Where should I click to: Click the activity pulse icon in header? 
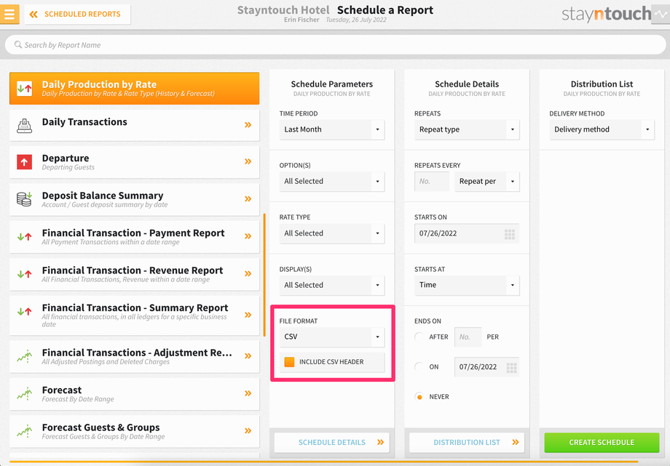(661, 14)
